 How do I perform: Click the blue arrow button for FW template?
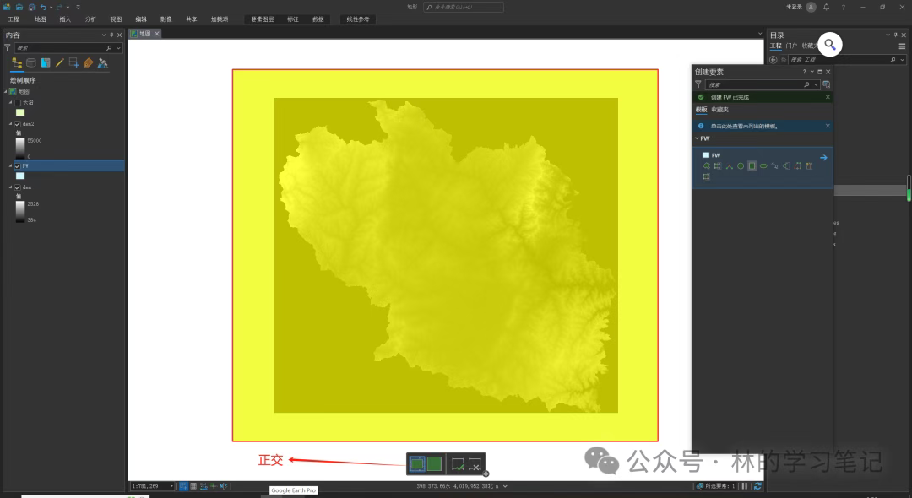(823, 157)
